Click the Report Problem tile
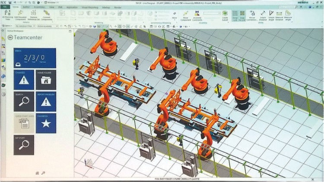 [x=46, y=102]
